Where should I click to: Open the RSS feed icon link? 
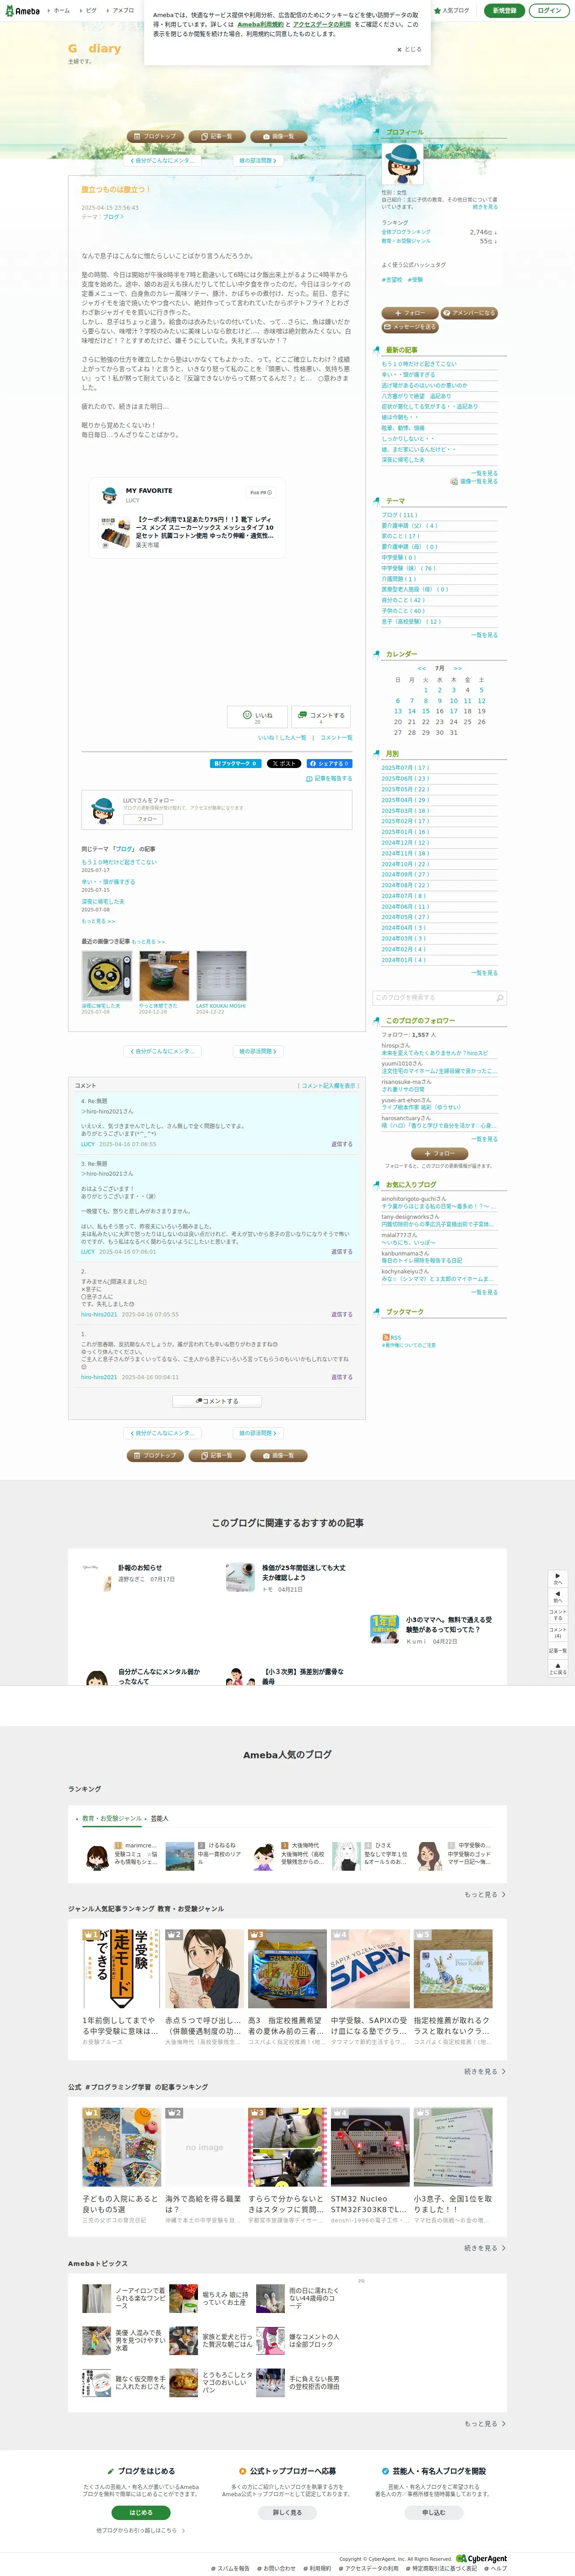391,1337
